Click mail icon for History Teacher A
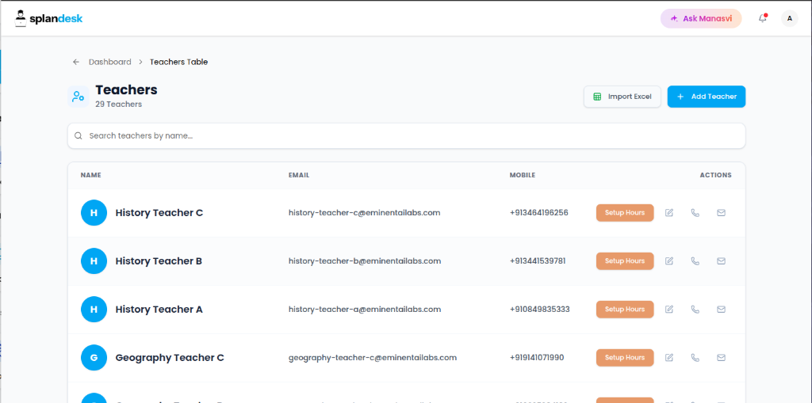 [x=721, y=310]
